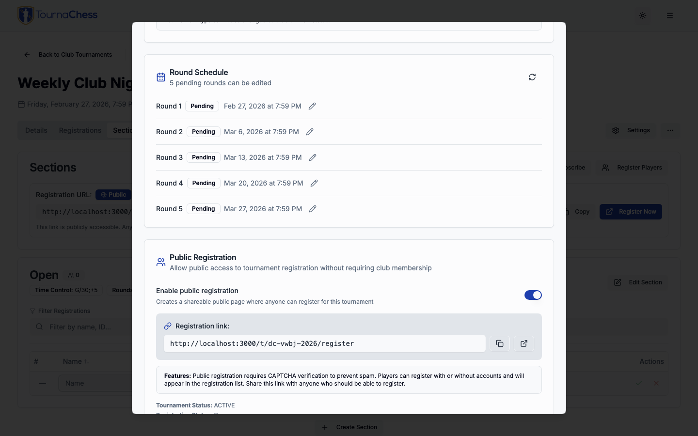This screenshot has height=436, width=698.
Task: Edit Round 5 schedule time
Action: [x=313, y=209]
